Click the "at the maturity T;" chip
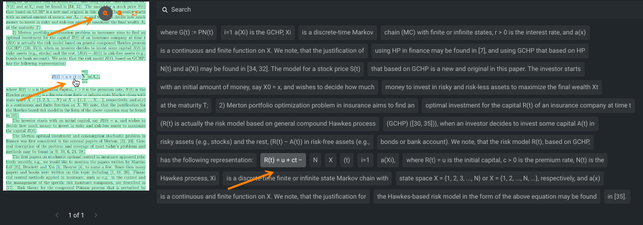Image resolution: width=643 pixels, height=225 pixels. click(x=184, y=105)
